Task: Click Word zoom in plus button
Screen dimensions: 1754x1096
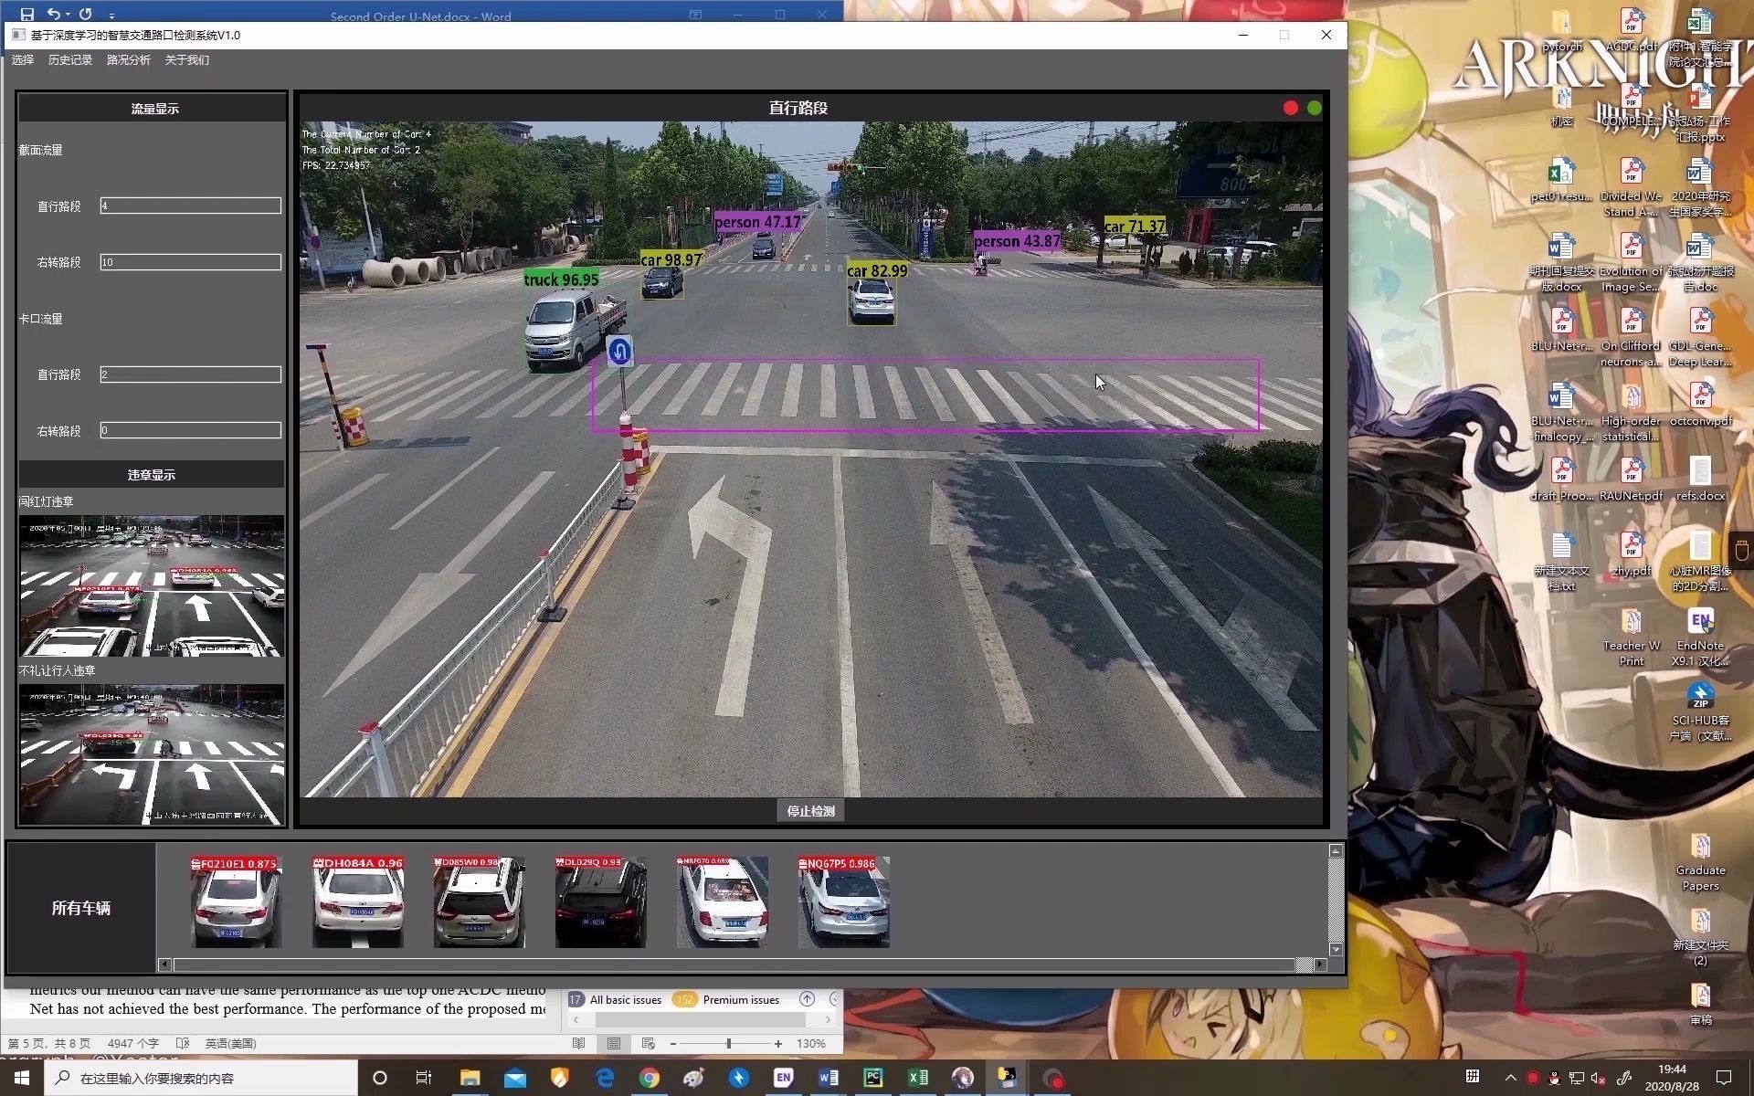Action: click(778, 1043)
